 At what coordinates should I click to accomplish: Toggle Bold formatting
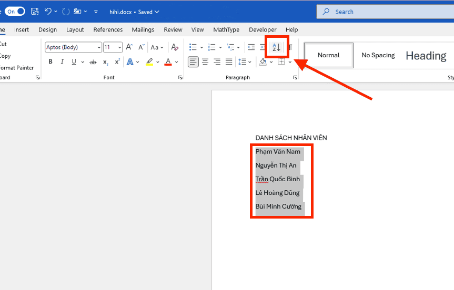[51, 61]
